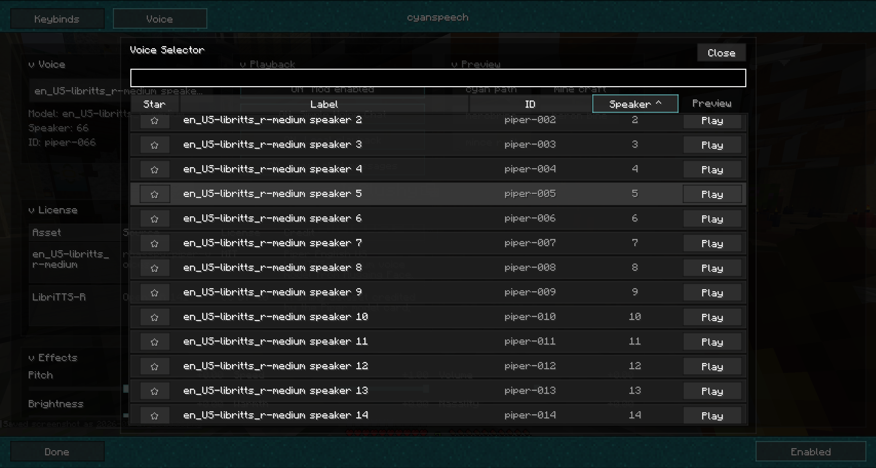
Task: Play preview for piper-012 voice
Action: [x=712, y=366]
